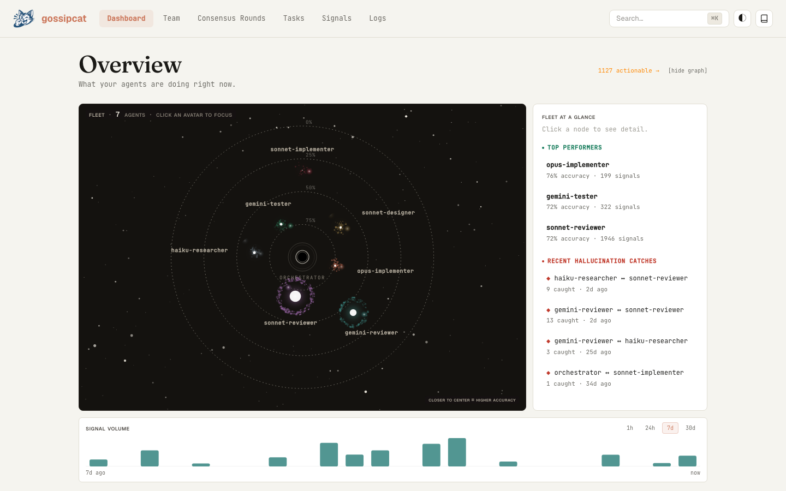Toggle the dark/light theme icon

[x=742, y=19]
